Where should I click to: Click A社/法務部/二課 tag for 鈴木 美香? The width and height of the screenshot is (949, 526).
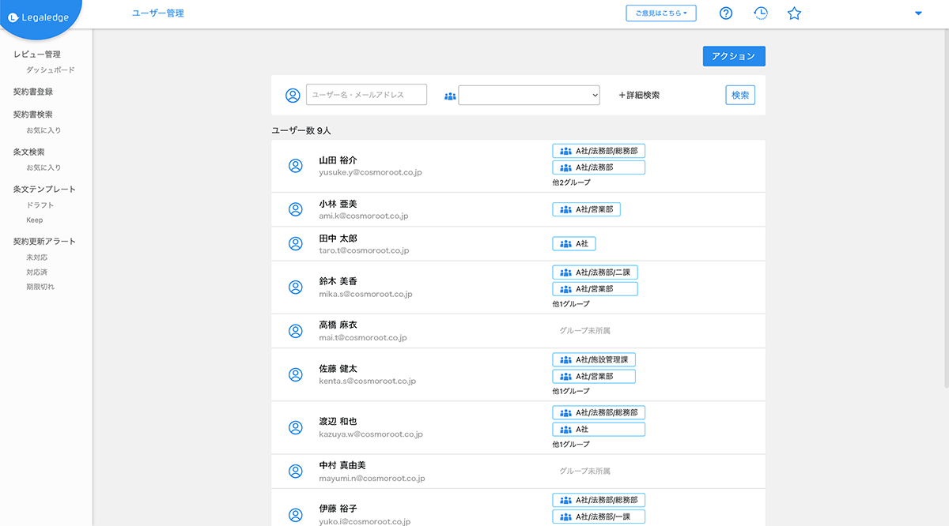pos(595,272)
